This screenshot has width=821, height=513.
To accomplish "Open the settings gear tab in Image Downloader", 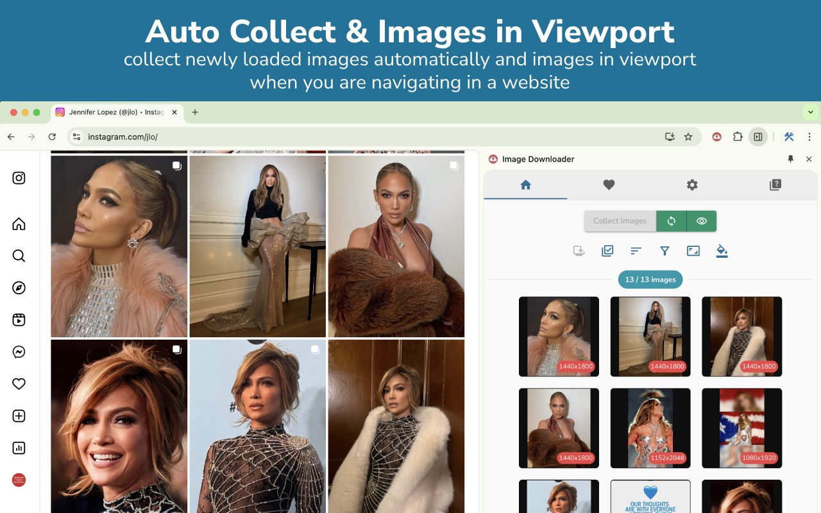I will tap(692, 185).
